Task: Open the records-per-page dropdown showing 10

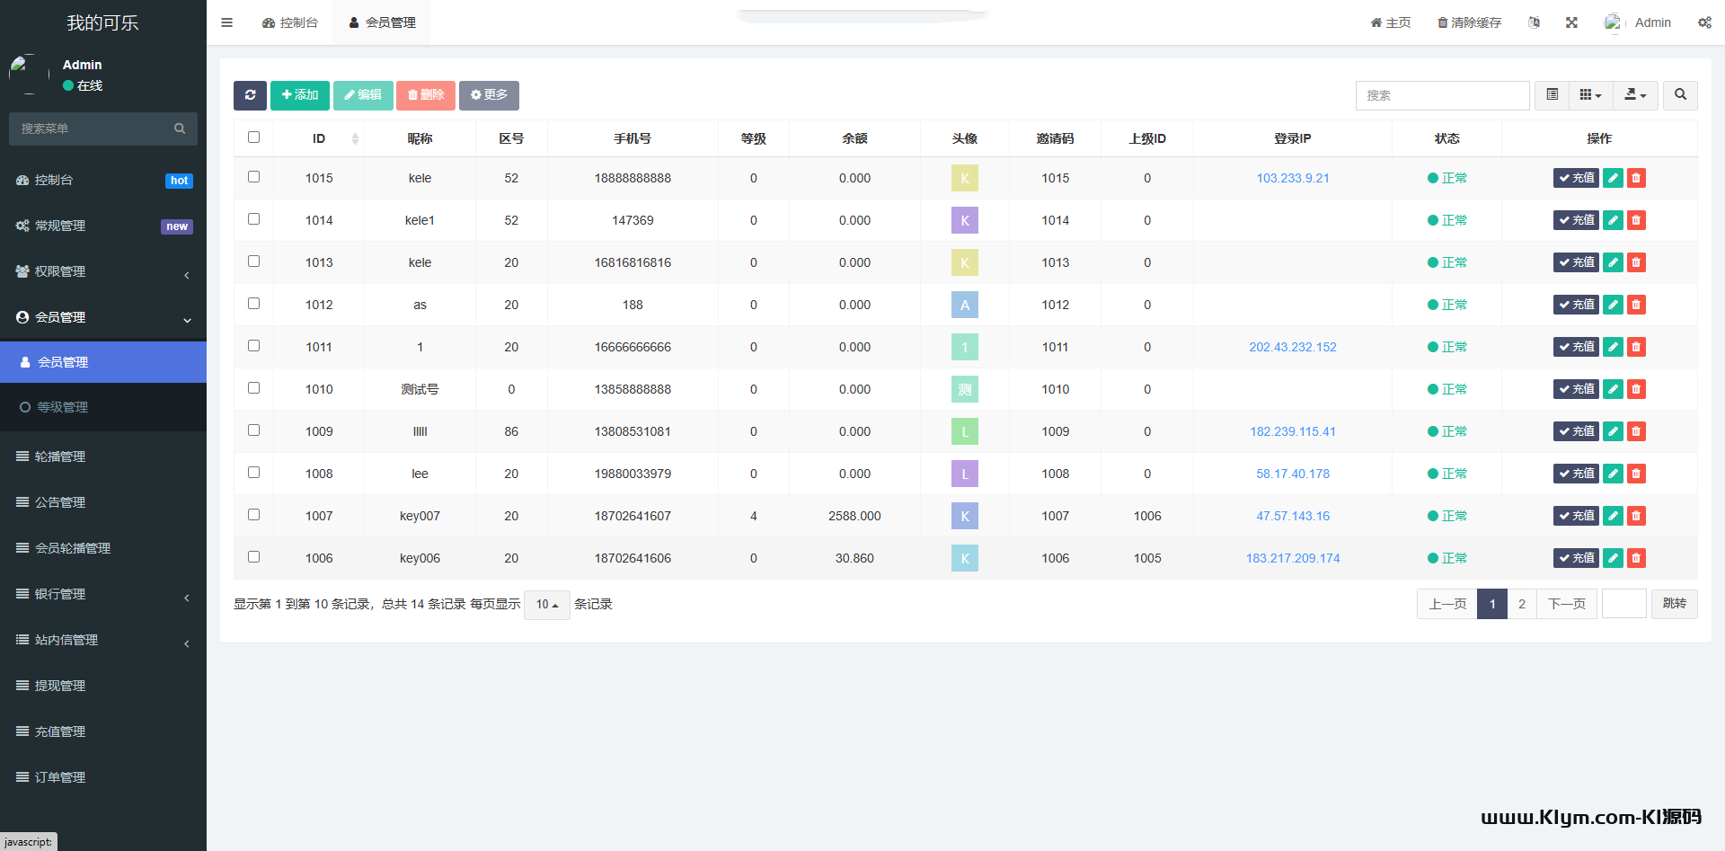Action: coord(546,605)
